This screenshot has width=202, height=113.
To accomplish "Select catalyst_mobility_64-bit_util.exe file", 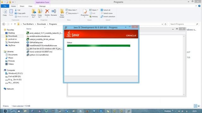I will 40,39.
